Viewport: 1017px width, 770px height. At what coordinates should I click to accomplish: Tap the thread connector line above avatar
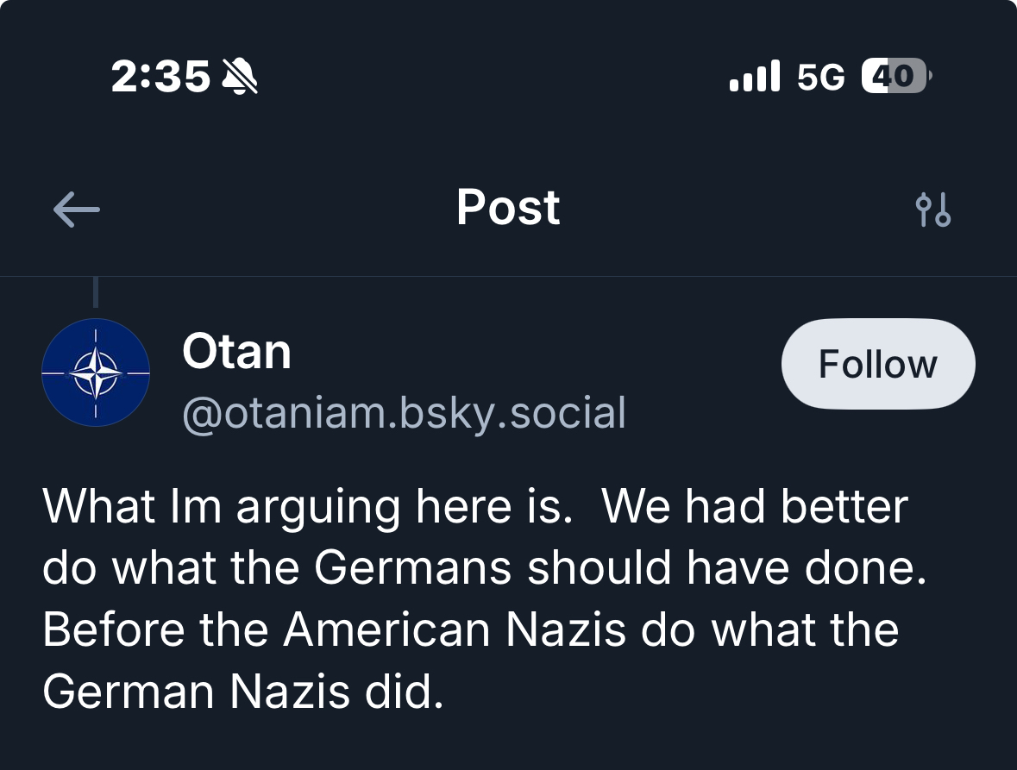tap(96, 292)
